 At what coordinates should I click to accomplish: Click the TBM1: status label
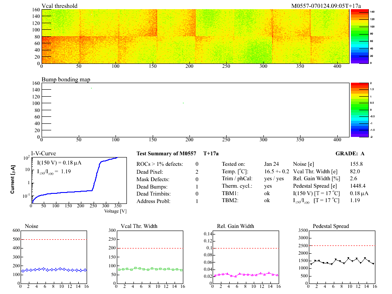[230, 193]
